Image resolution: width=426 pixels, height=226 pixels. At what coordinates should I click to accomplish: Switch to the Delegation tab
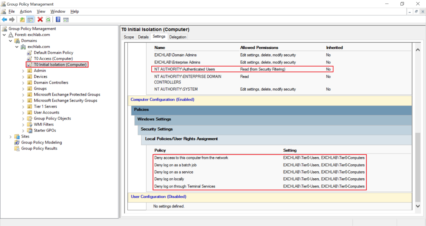click(178, 37)
